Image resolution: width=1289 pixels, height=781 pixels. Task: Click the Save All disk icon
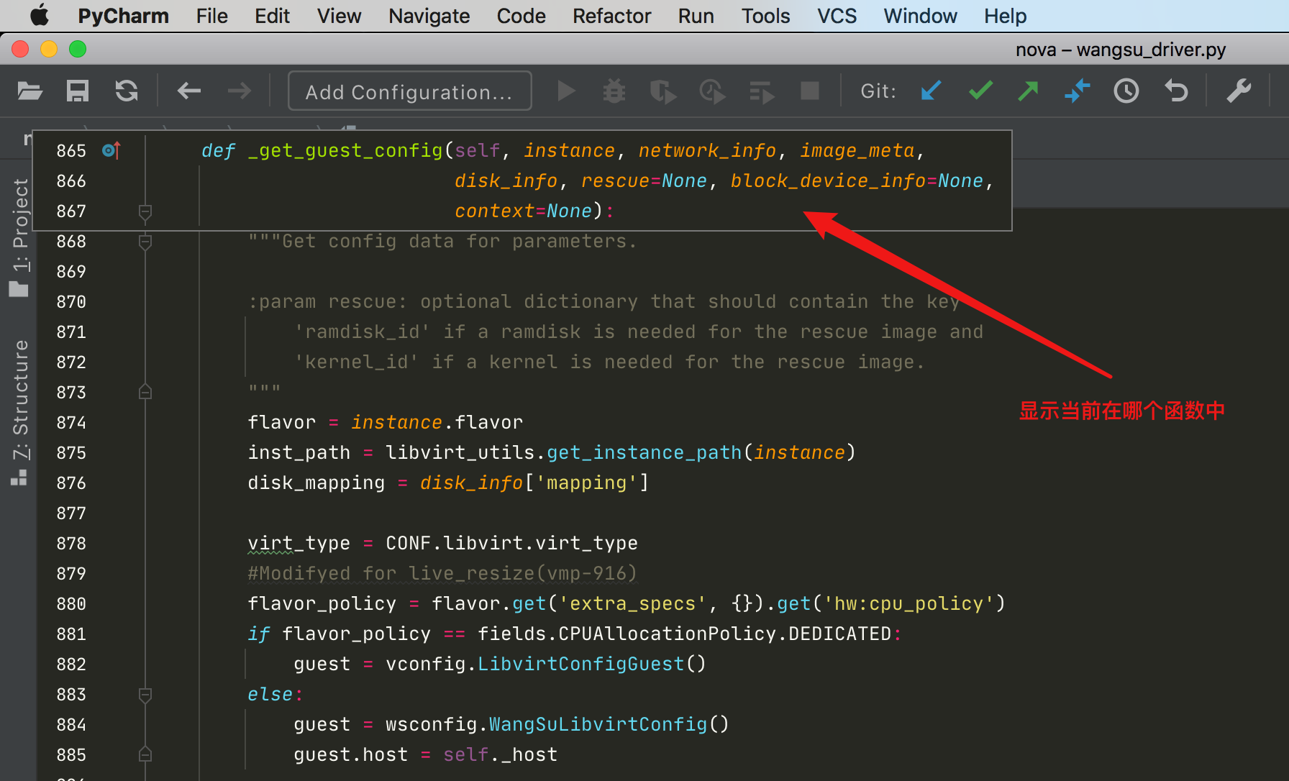[x=78, y=91]
